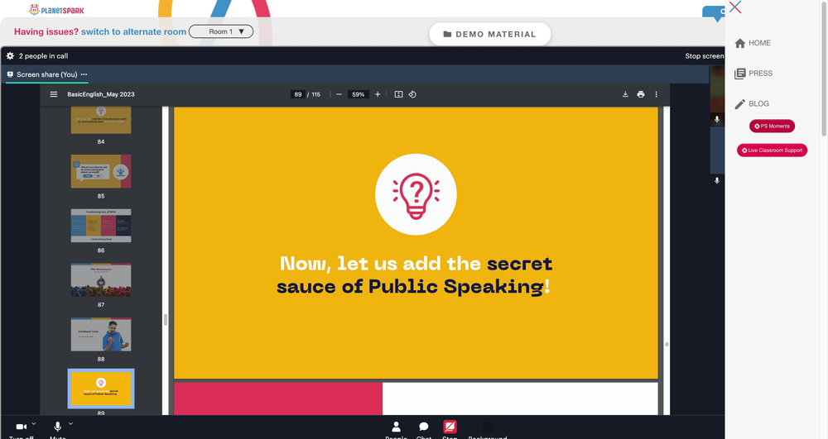
Task: Edit the zoom percentage field 59%
Action: (358, 94)
